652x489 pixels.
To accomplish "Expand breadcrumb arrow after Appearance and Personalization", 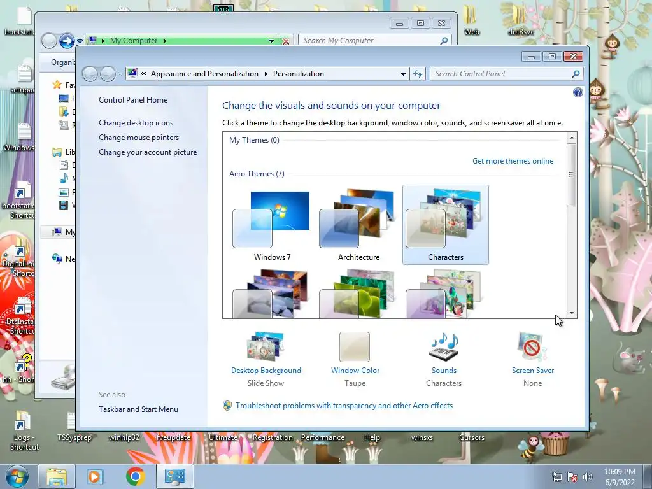I will 266,74.
